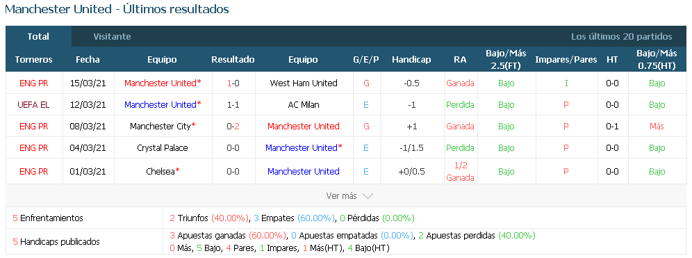692x258 pixels.
Task: Click the Impares/Pares column header
Action: point(566,60)
